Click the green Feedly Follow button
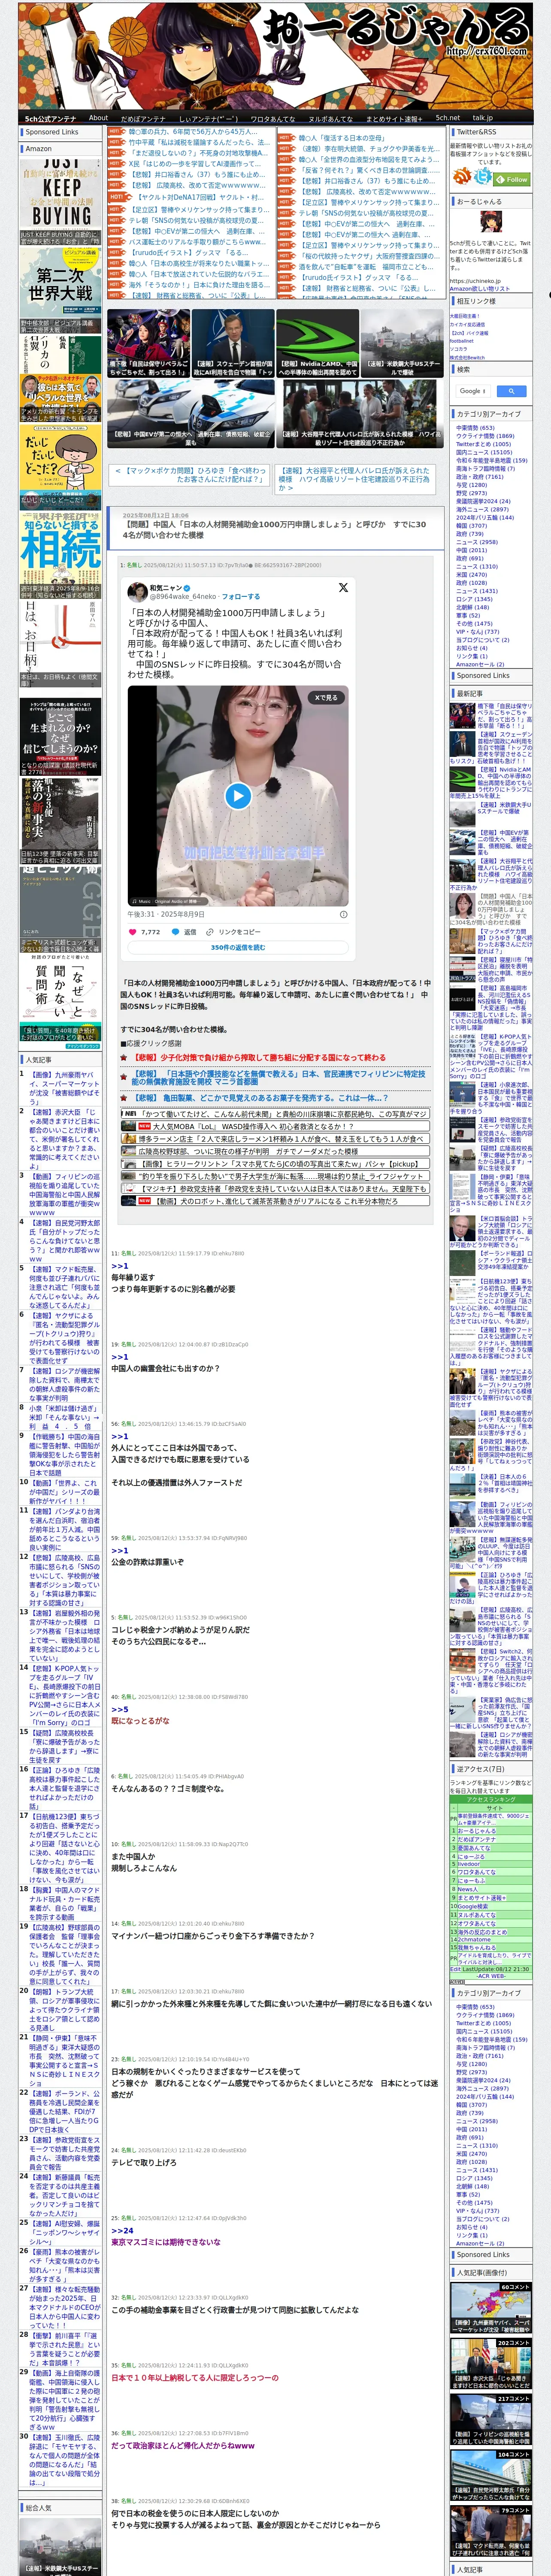The width and height of the screenshot is (551, 2576). coord(512,179)
